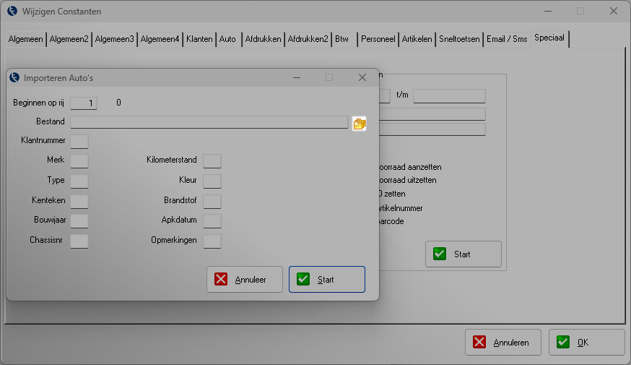Select the Kilometerstand column field
The width and height of the screenshot is (631, 365).
[212, 160]
